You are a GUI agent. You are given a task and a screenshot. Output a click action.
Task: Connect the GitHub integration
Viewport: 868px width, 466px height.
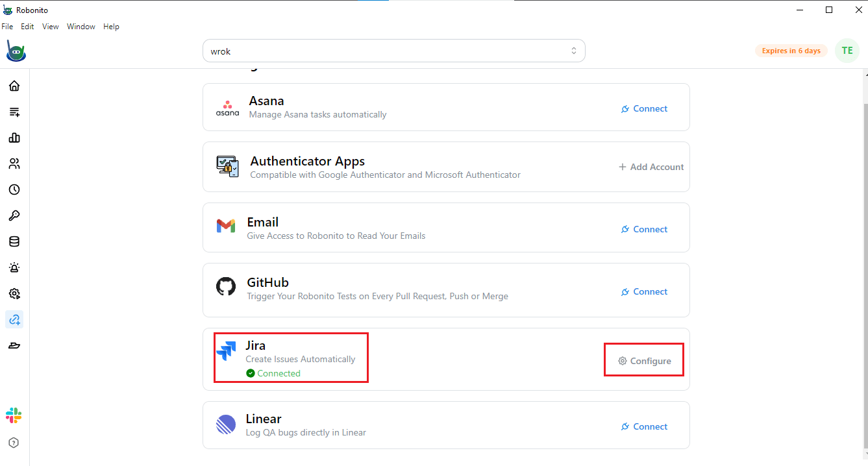coord(644,291)
